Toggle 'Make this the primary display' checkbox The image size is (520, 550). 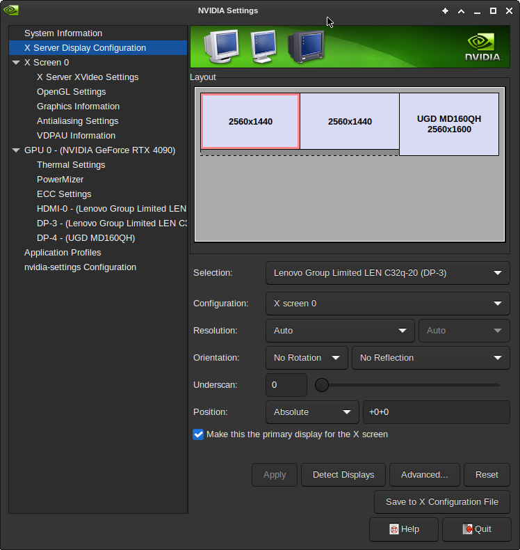click(x=199, y=434)
